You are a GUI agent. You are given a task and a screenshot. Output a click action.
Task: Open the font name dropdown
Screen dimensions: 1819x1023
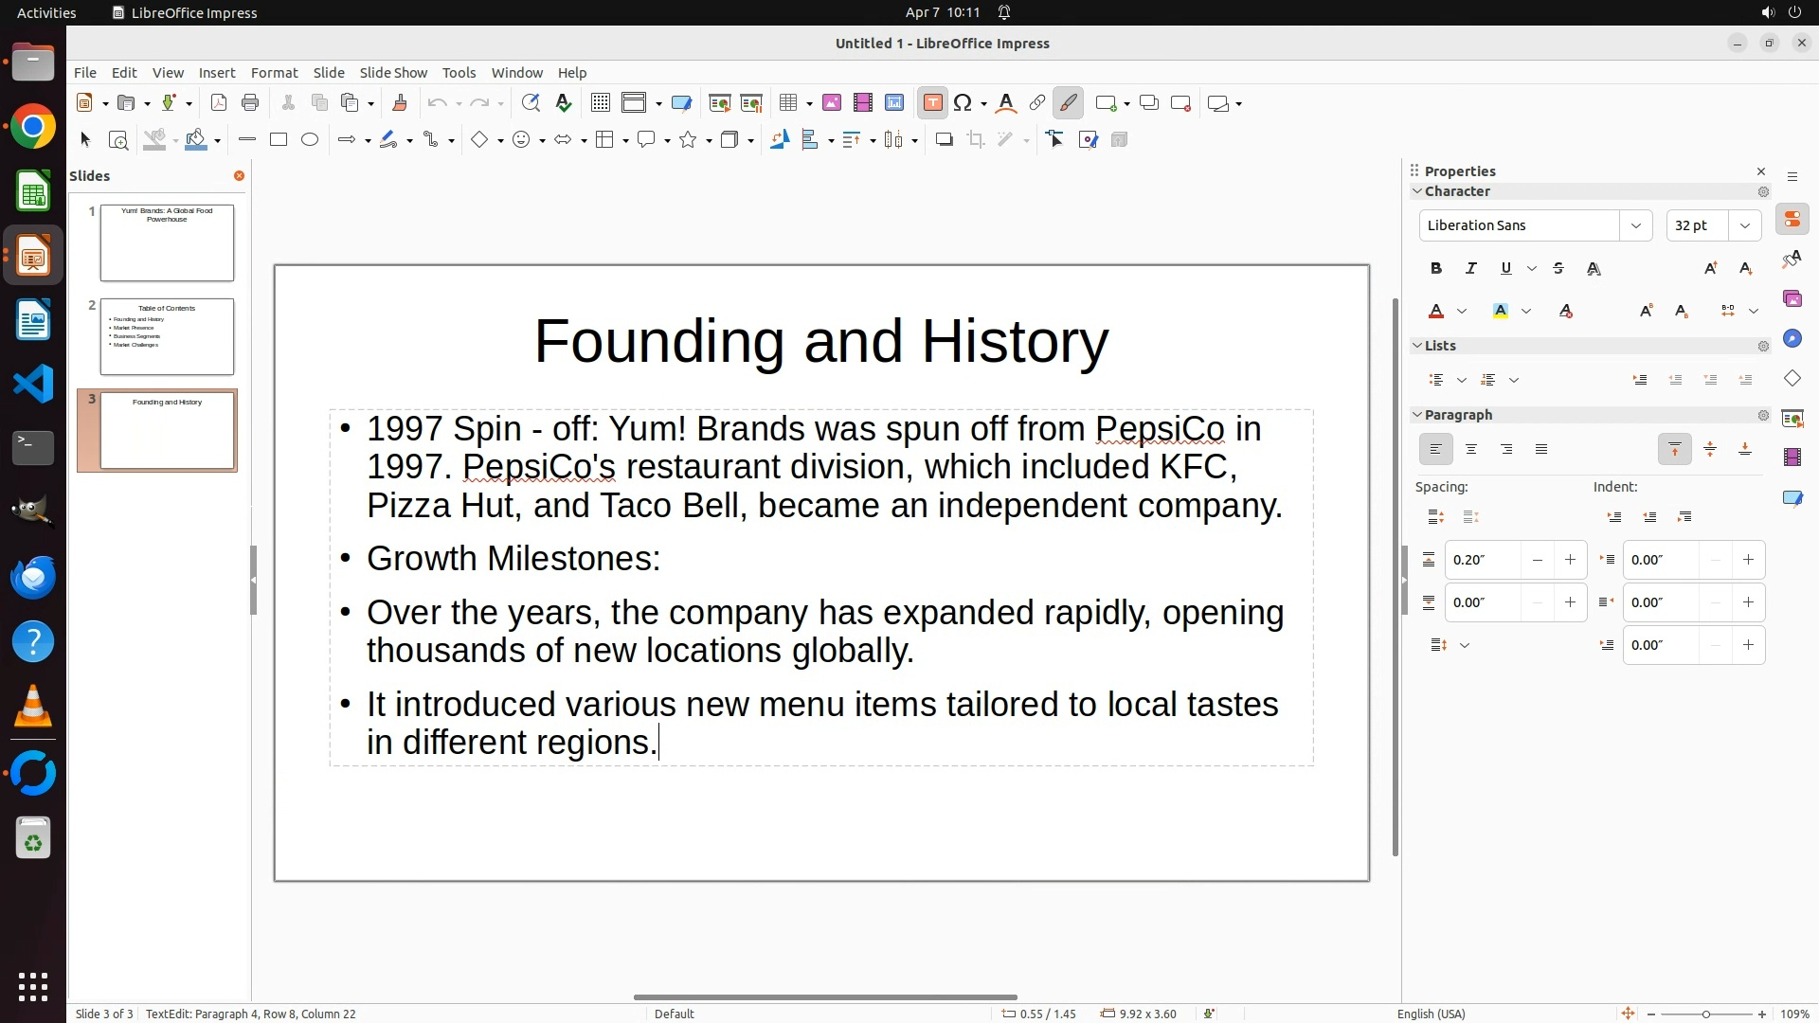click(1636, 225)
